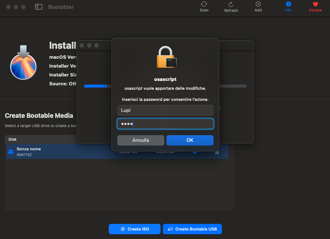This screenshot has height=239, width=330.
Task: Open Donate with the heart icon
Action: click(315, 7)
